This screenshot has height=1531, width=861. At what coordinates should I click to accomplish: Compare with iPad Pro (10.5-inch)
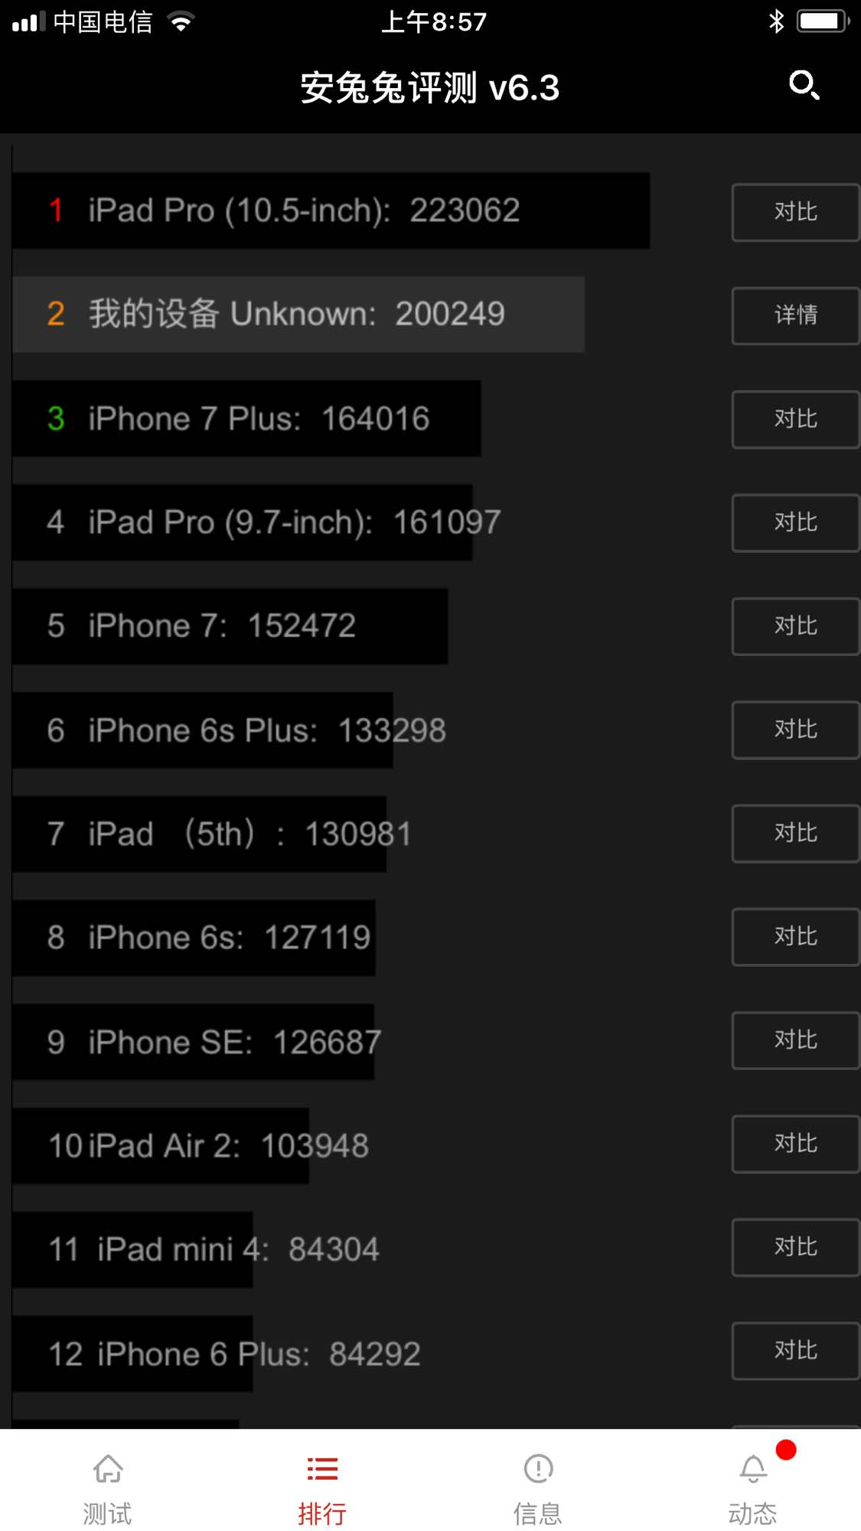(x=795, y=212)
